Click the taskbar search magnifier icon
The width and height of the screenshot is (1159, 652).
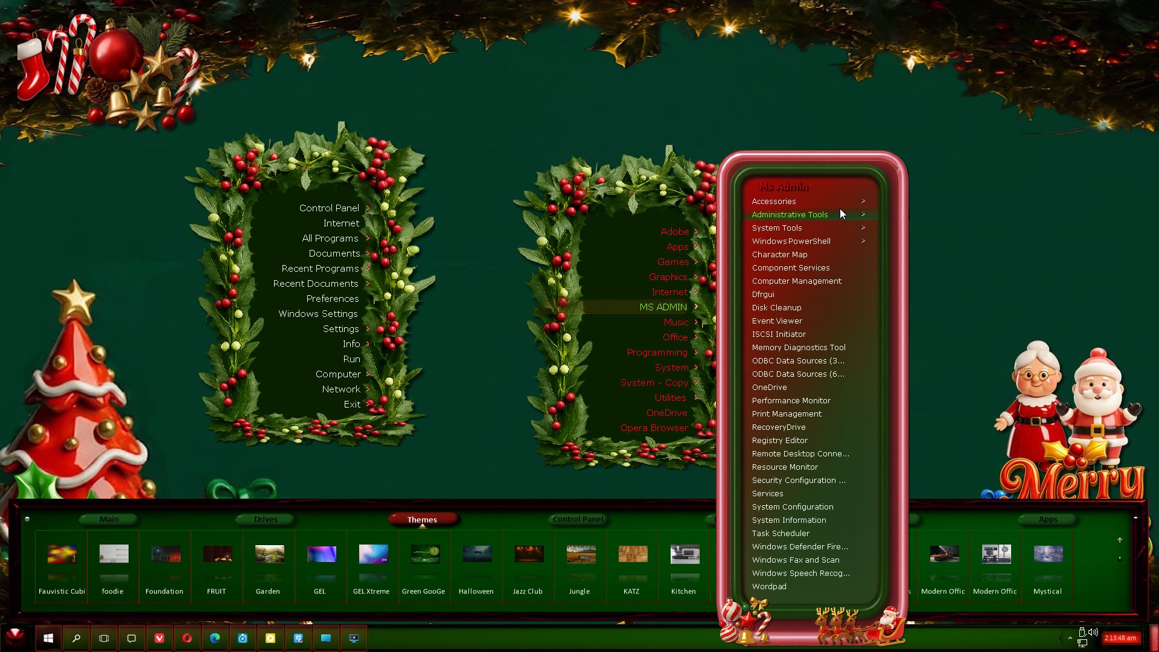pyautogui.click(x=76, y=638)
